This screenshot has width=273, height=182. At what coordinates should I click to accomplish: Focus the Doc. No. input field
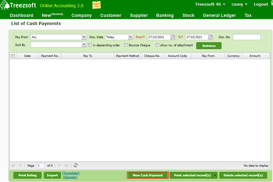pos(247,37)
